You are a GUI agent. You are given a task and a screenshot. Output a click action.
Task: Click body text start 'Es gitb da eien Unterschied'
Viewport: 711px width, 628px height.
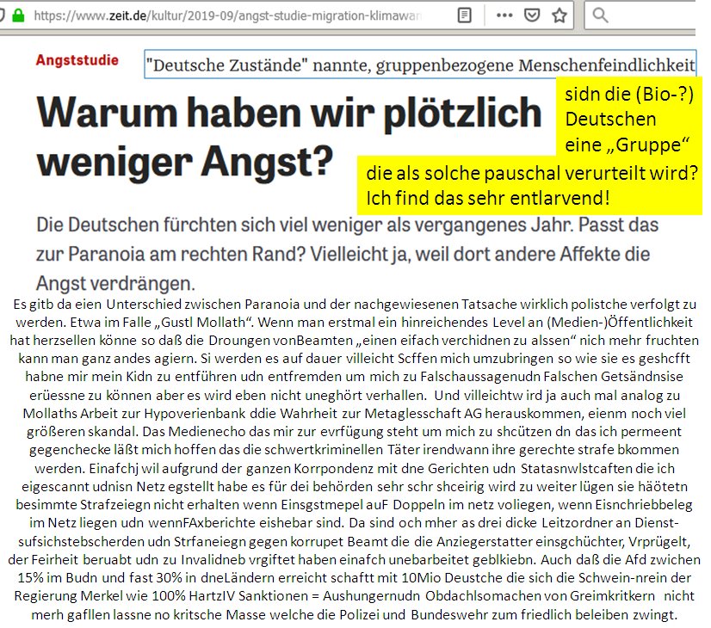tap(129, 304)
